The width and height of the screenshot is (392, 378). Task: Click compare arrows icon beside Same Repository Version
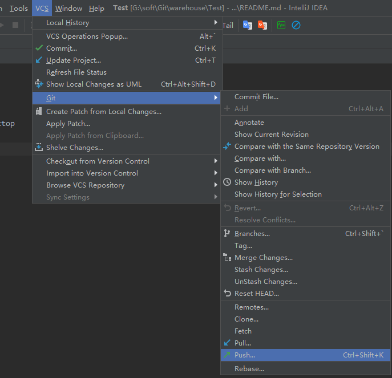227,146
